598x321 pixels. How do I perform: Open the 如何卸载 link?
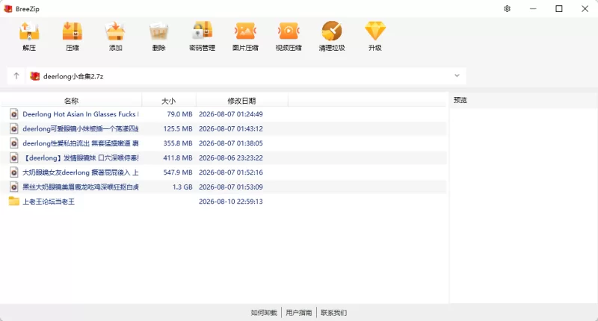pyautogui.click(x=264, y=313)
